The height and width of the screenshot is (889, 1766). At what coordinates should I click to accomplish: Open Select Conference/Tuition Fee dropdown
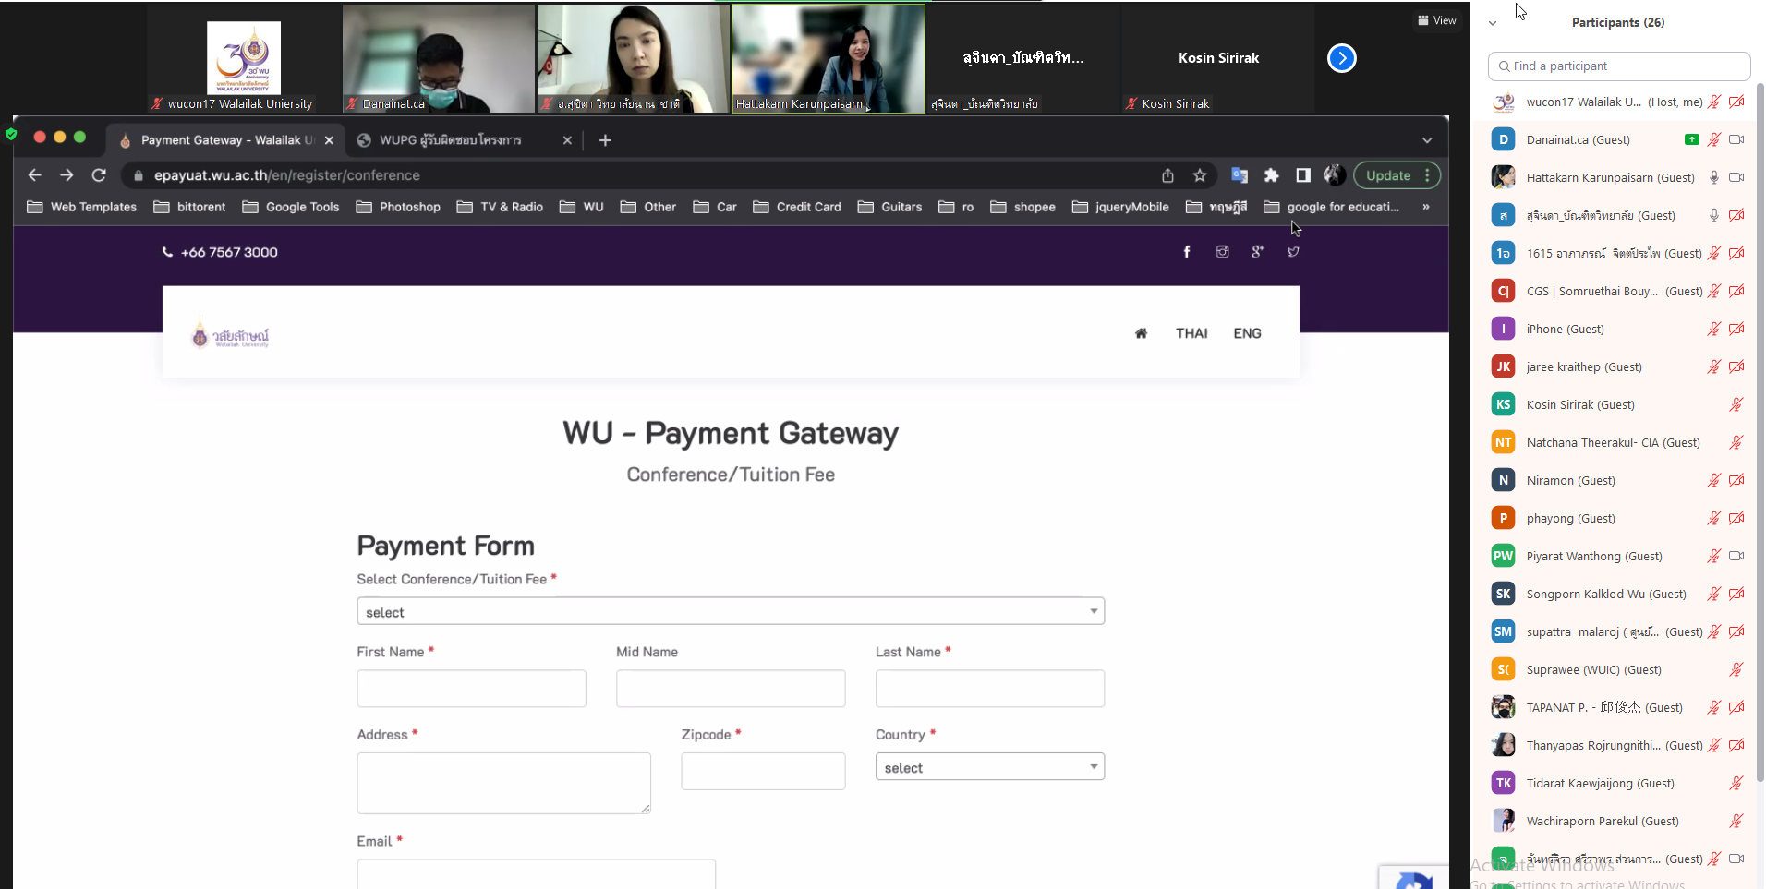pos(731,611)
